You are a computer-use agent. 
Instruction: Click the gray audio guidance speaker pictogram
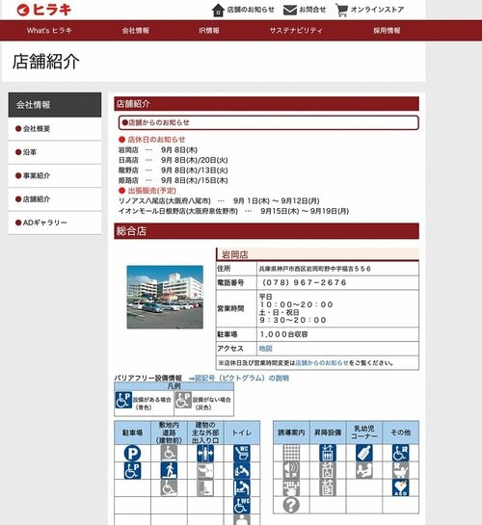[x=291, y=470]
